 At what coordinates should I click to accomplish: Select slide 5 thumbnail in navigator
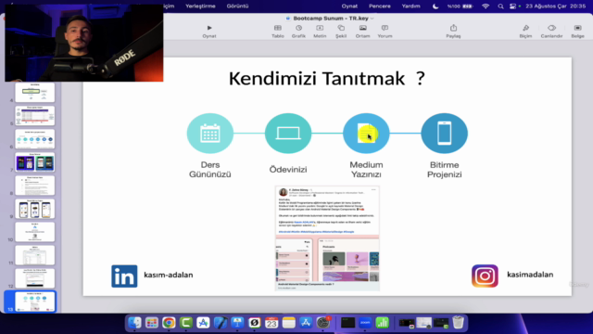point(35,115)
